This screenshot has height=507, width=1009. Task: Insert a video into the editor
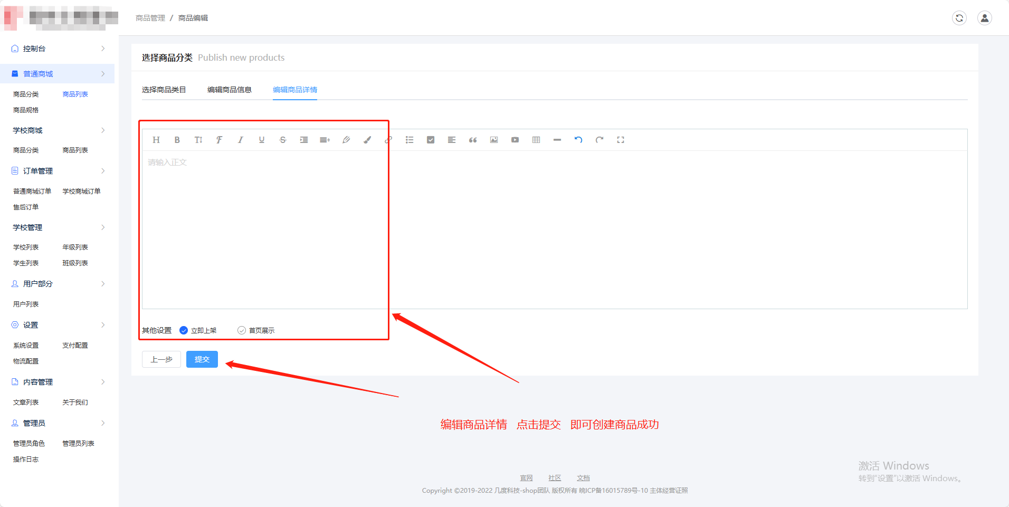point(515,140)
